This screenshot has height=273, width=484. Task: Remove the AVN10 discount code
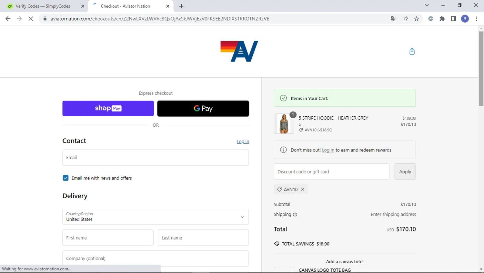click(x=303, y=189)
